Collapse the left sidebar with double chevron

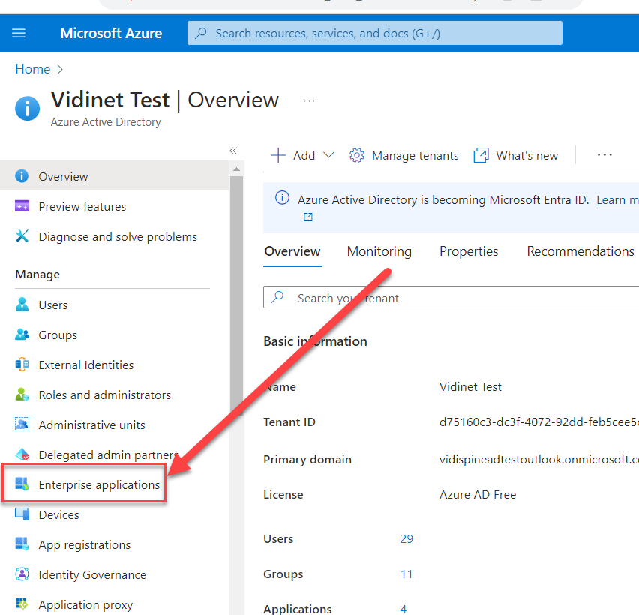[233, 151]
